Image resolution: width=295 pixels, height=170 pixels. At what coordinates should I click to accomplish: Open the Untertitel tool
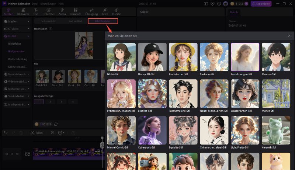point(48,12)
